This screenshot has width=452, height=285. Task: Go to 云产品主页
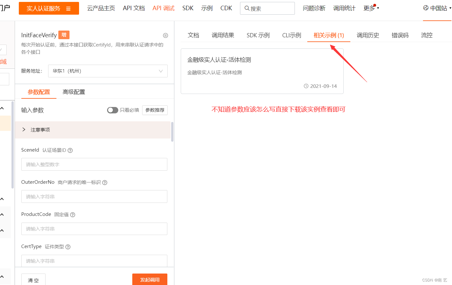(x=101, y=8)
